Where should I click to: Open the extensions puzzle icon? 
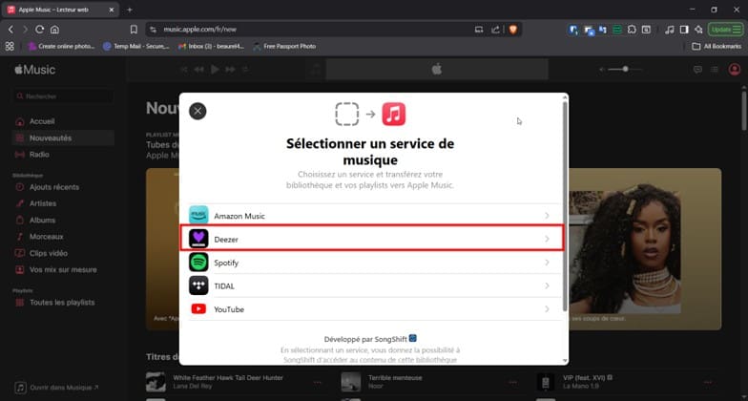[x=632, y=30]
